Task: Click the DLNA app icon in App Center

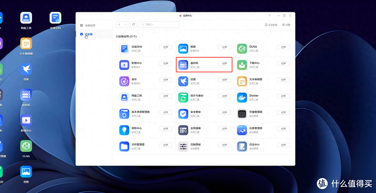Action: point(242,48)
